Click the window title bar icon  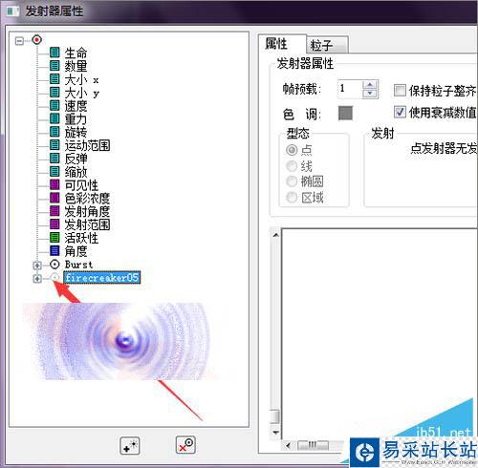[x=13, y=11]
